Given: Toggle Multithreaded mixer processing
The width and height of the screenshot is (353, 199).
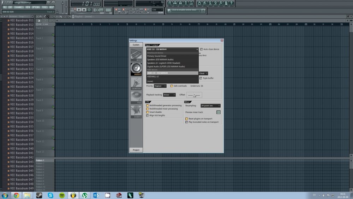Looking at the screenshot, I should coord(148,109).
